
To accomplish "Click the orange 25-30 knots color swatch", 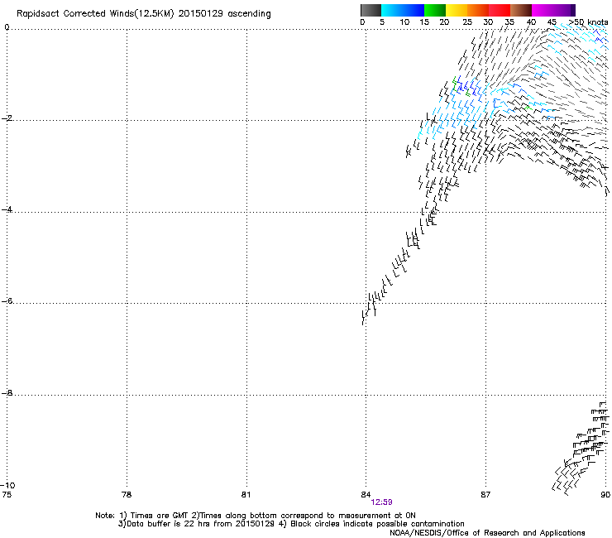I will point(478,10).
